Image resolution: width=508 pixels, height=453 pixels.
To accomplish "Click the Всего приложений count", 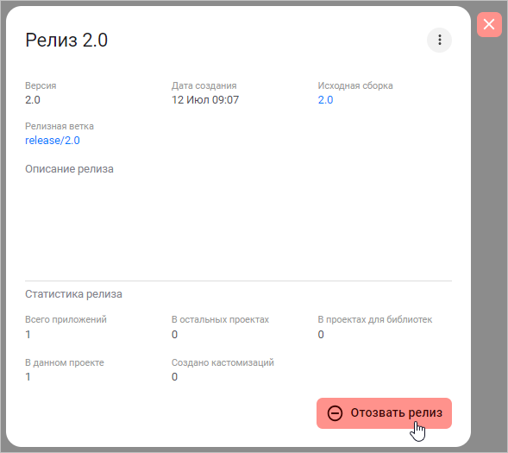I will click(x=28, y=335).
